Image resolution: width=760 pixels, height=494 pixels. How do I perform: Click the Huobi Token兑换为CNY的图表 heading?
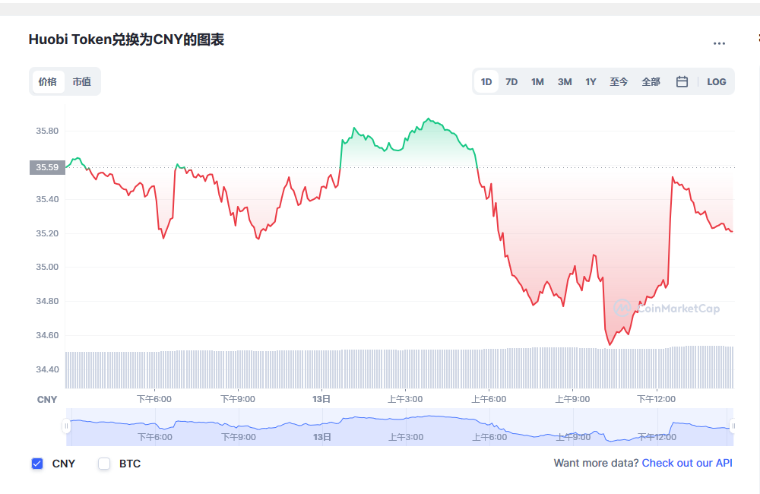tap(126, 40)
